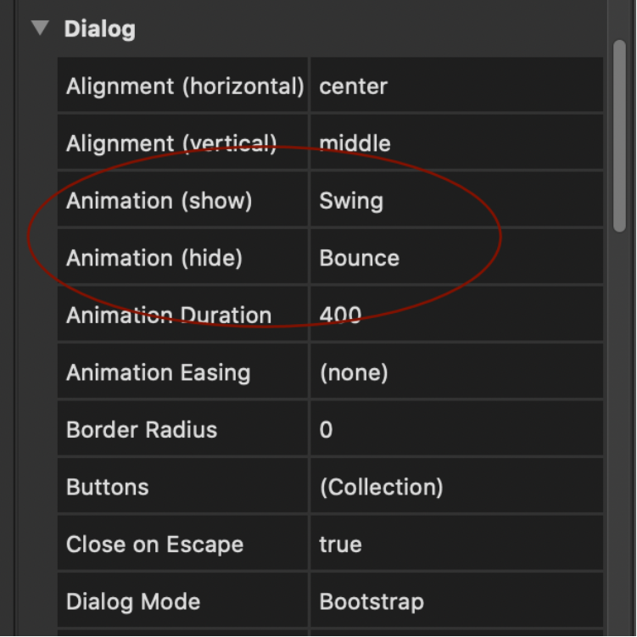Edit the center alignment value
637x637 pixels.
coord(456,86)
